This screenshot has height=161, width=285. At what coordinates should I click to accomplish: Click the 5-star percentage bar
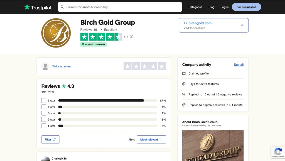click(x=107, y=100)
